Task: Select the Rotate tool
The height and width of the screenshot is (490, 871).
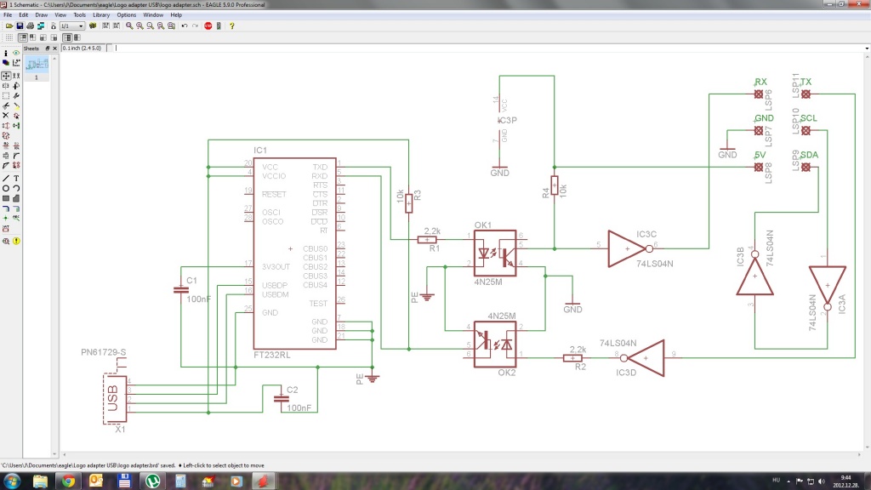Action: pyautogui.click(x=16, y=86)
